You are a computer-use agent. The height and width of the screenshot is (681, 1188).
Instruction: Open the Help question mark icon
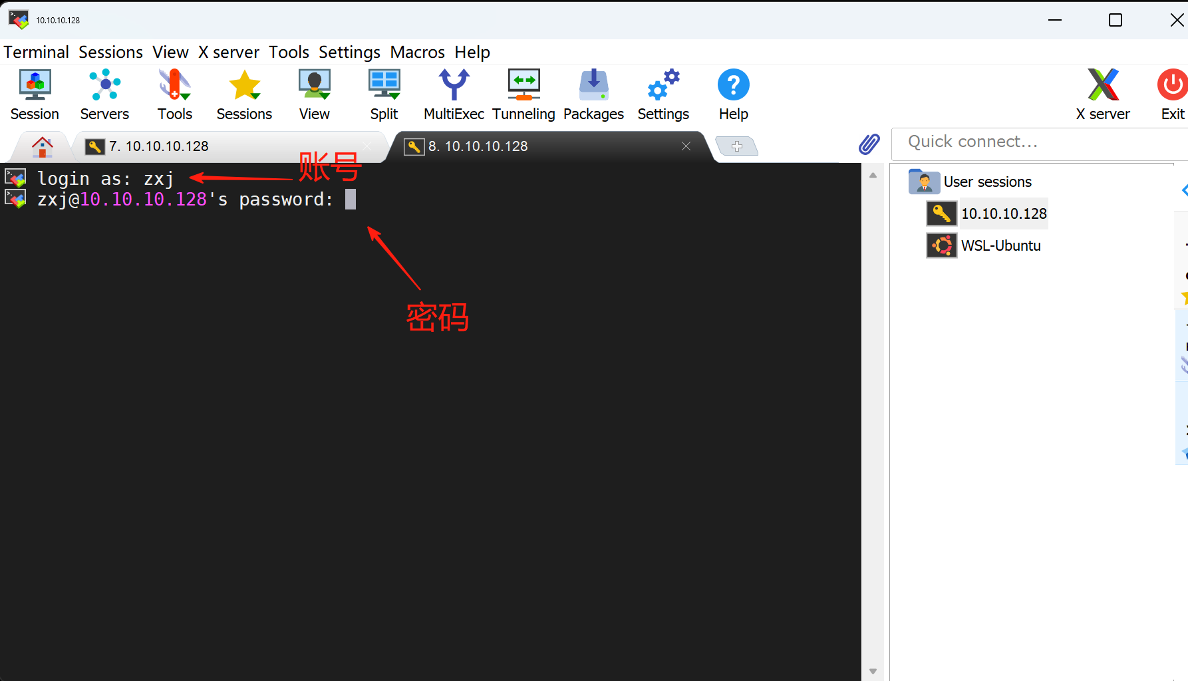pyautogui.click(x=733, y=94)
